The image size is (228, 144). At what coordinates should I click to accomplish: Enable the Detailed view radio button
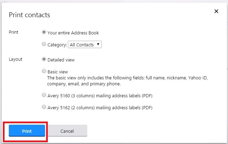(x=44, y=59)
